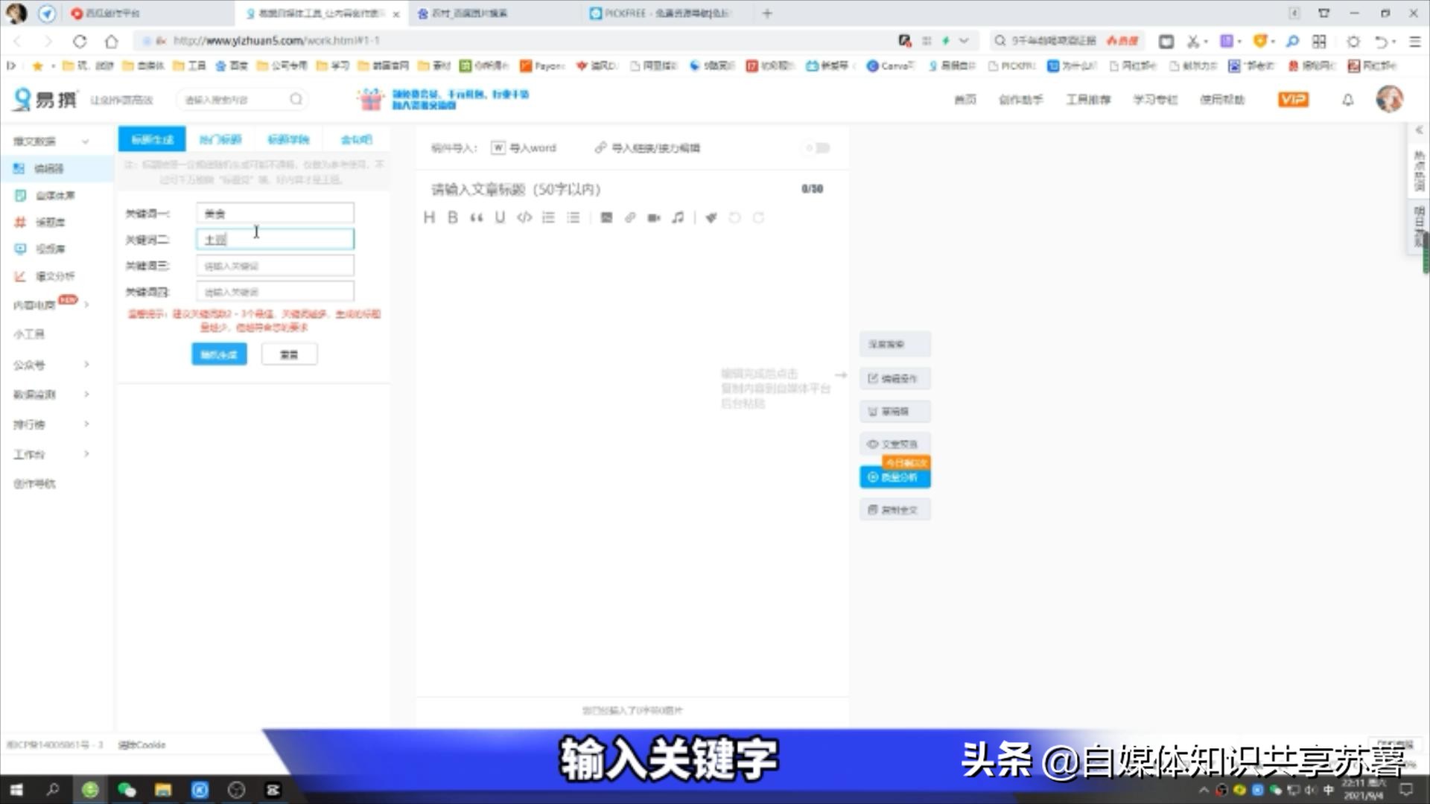Click the undo arrow in the editor
The image size is (1430, 804).
pyautogui.click(x=735, y=217)
